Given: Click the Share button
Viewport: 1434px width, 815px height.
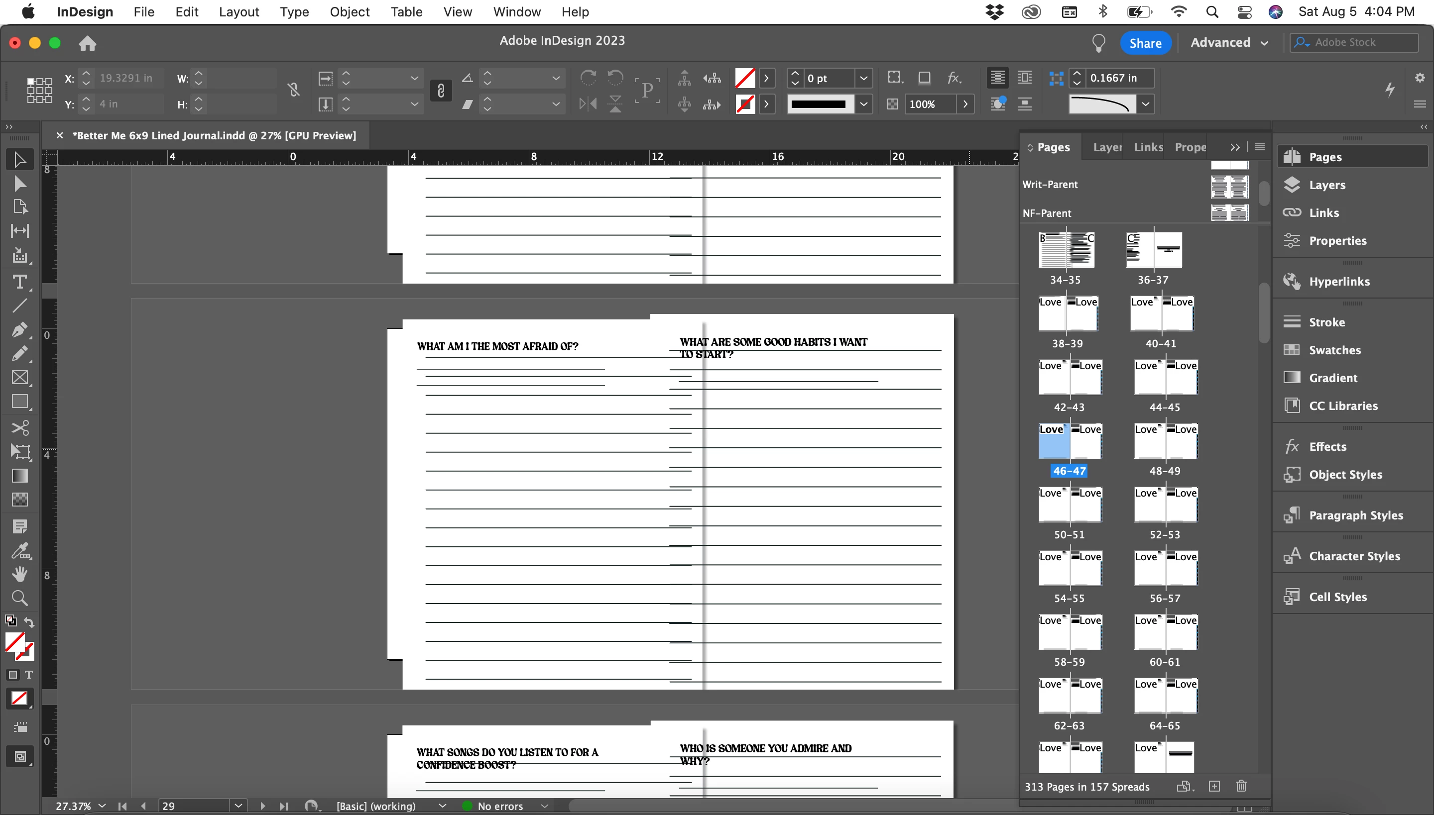Looking at the screenshot, I should tap(1145, 43).
